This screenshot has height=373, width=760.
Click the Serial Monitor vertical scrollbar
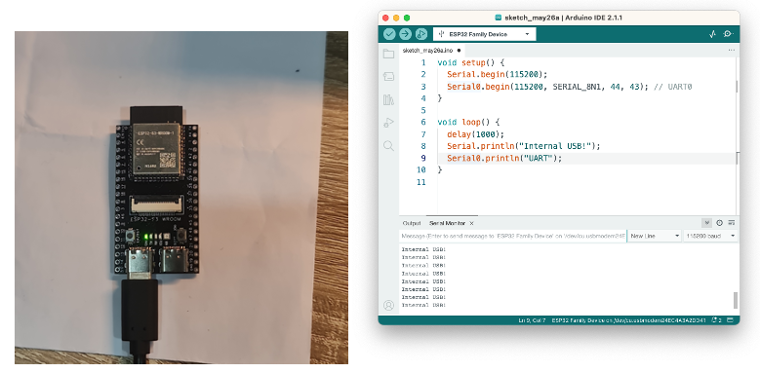point(736,300)
